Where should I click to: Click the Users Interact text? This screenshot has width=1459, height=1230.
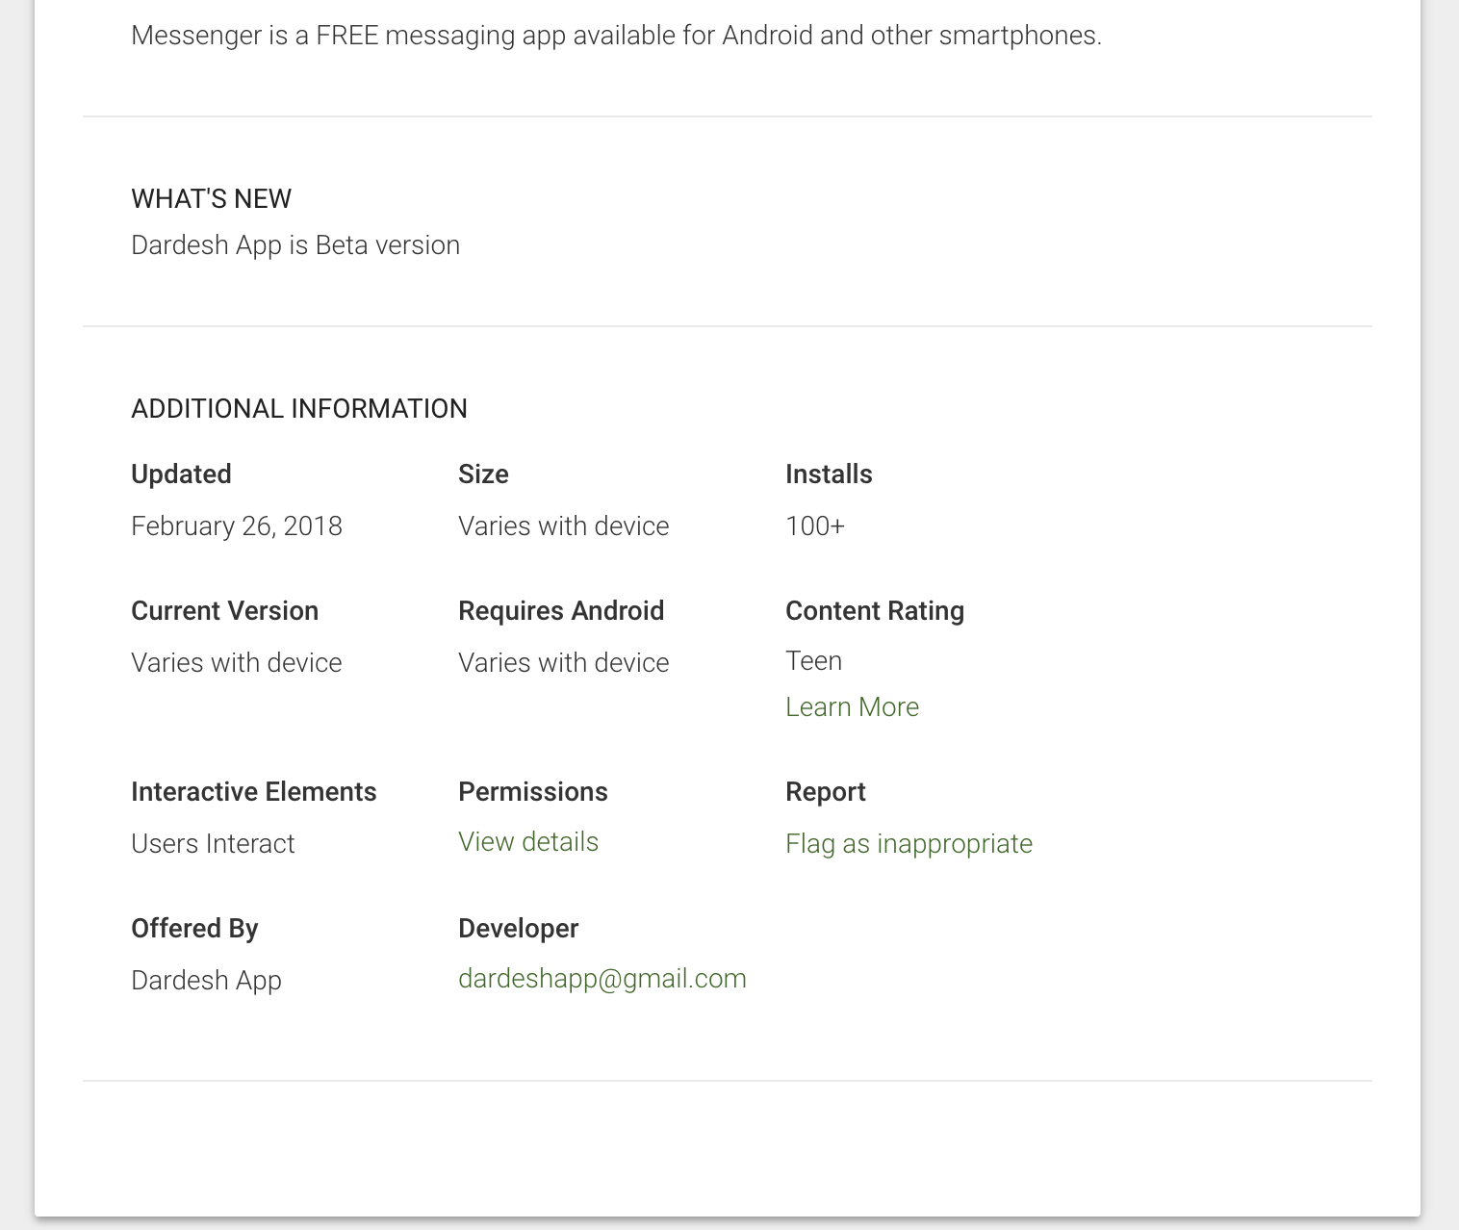(x=213, y=844)
